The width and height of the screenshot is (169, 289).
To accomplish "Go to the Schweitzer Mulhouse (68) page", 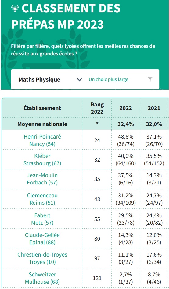I will coord(42,278).
